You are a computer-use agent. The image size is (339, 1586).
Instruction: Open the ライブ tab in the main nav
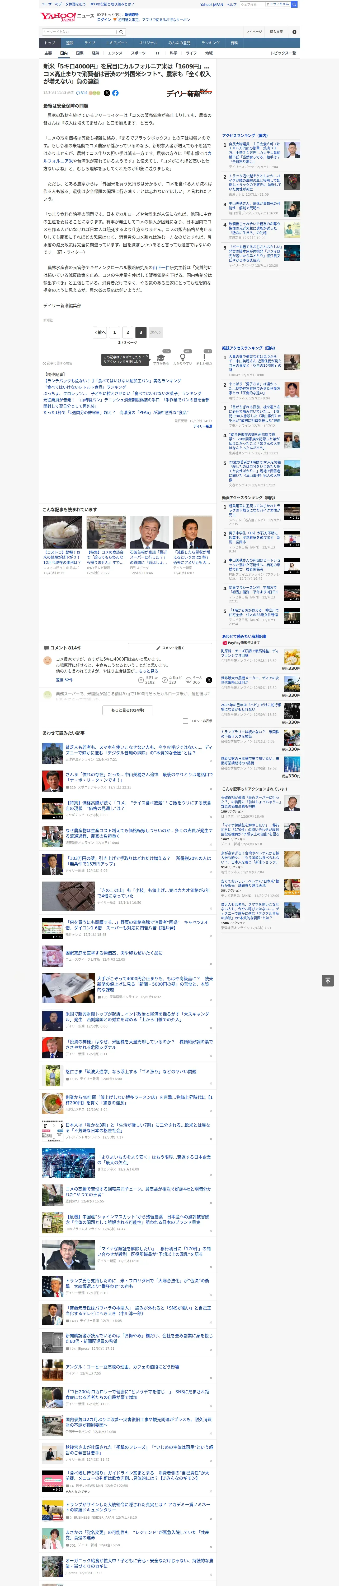(x=90, y=43)
